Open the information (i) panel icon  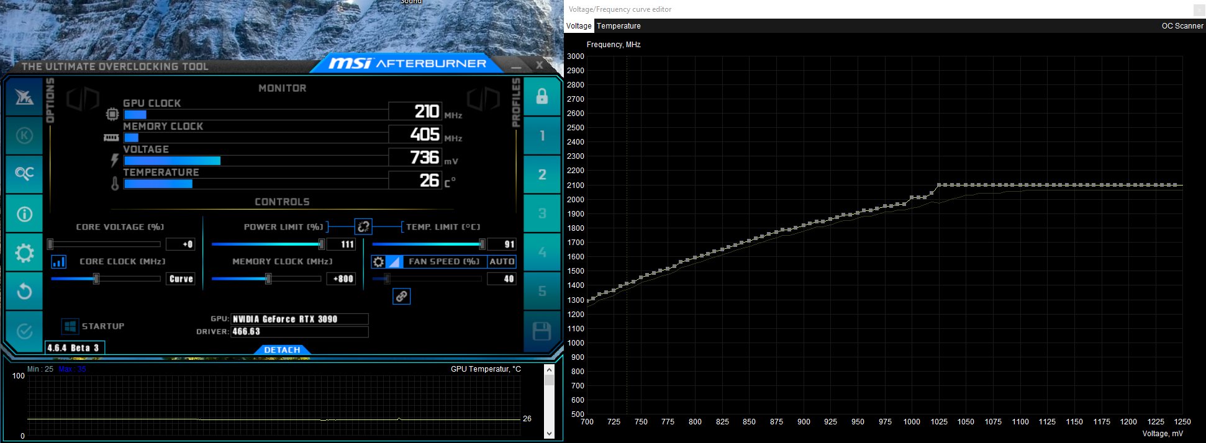point(24,214)
